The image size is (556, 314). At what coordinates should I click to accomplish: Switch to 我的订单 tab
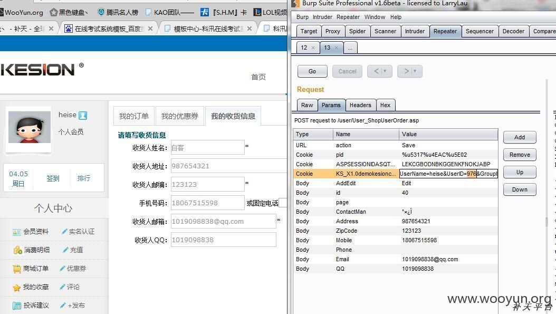(133, 116)
